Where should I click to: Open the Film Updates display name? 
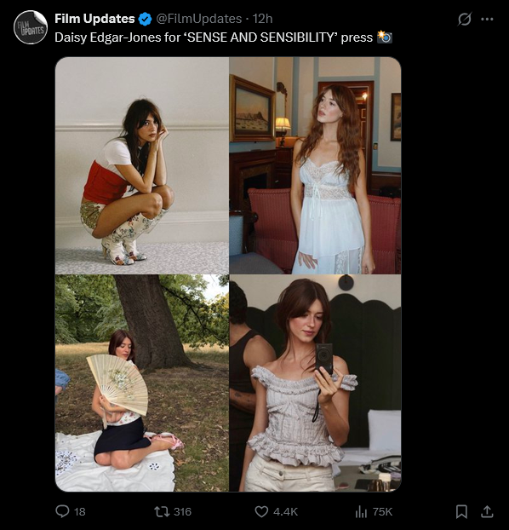click(94, 19)
